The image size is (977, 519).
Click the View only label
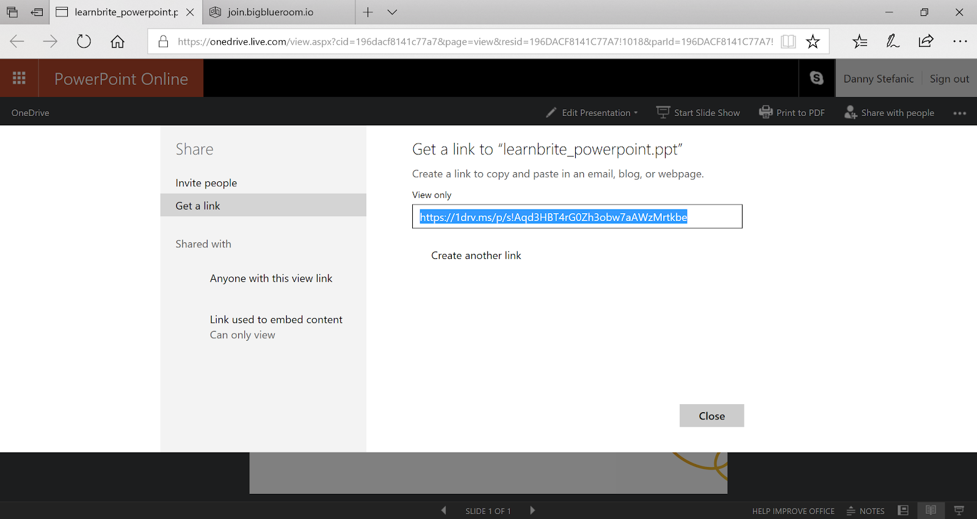pyautogui.click(x=432, y=195)
